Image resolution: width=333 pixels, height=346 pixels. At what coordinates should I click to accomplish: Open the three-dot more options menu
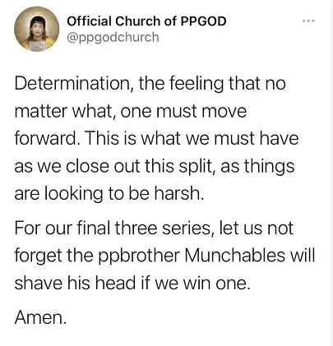[308, 21]
